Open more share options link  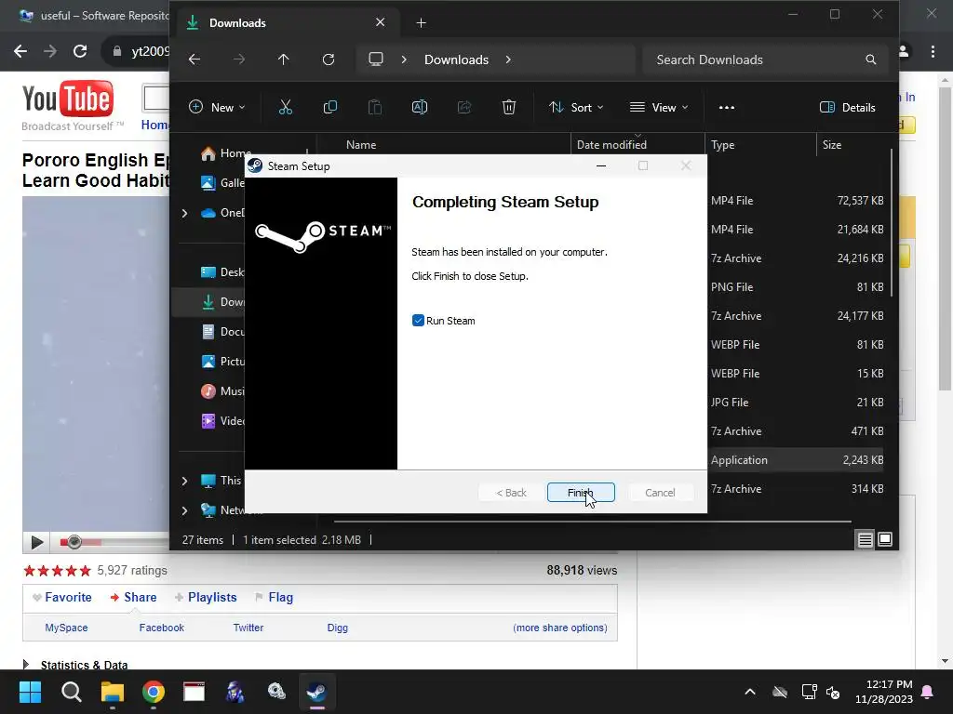point(559,628)
